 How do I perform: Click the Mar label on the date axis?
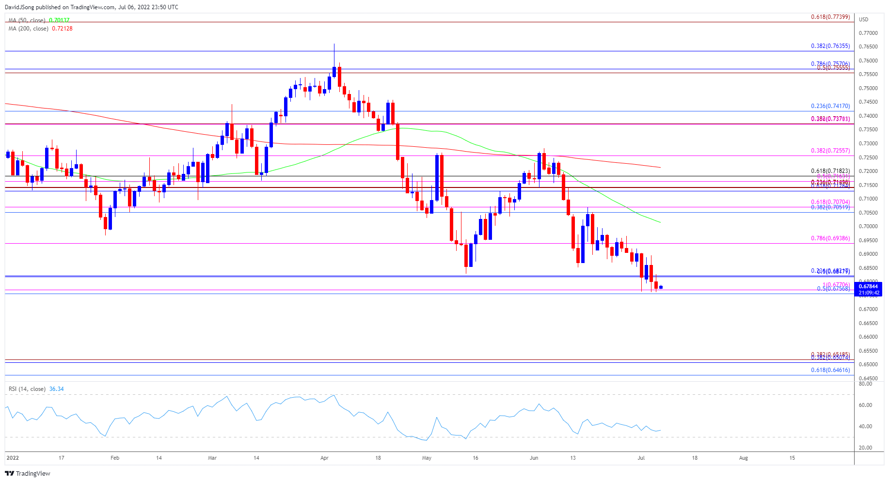pos(212,458)
